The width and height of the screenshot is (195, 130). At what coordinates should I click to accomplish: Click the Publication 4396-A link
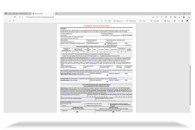click(x=70, y=93)
